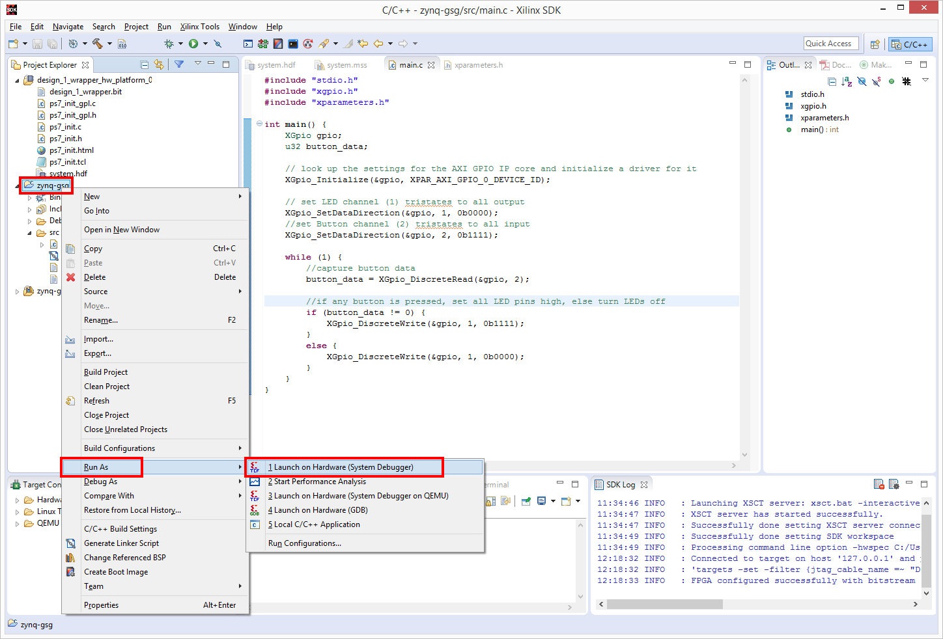This screenshot has height=639, width=943.
Task: Click the Skip All Breakpoints icon
Action: (x=218, y=44)
